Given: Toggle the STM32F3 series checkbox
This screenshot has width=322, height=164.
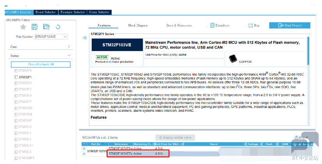Looking at the screenshot, I should click(16, 90).
